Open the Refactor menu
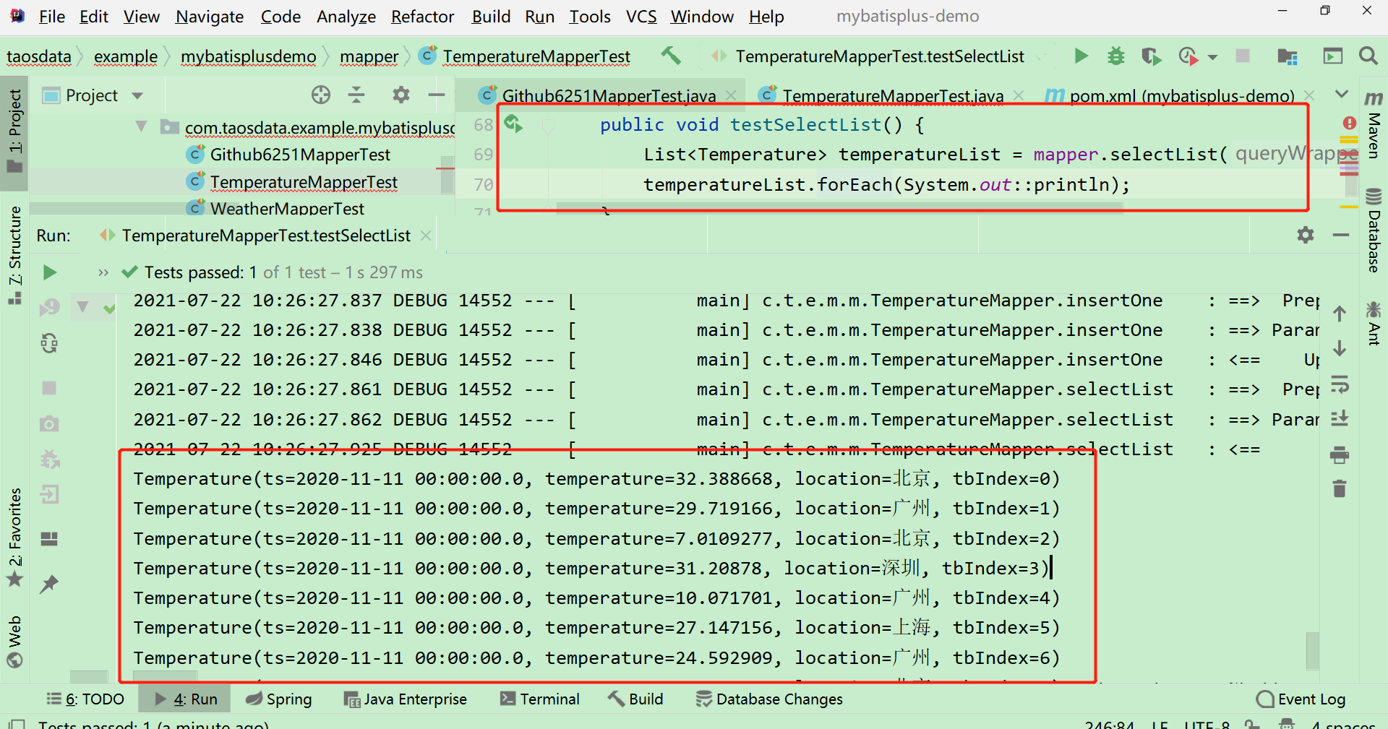This screenshot has width=1388, height=729. (422, 16)
